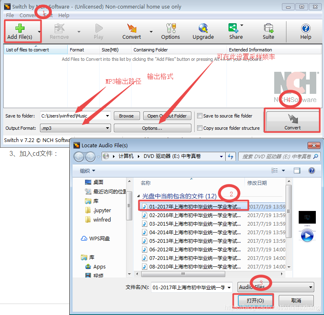Viewport: 324px width, 315px height.
Task: Open the 组织 organize dropdown
Action: coord(88,171)
